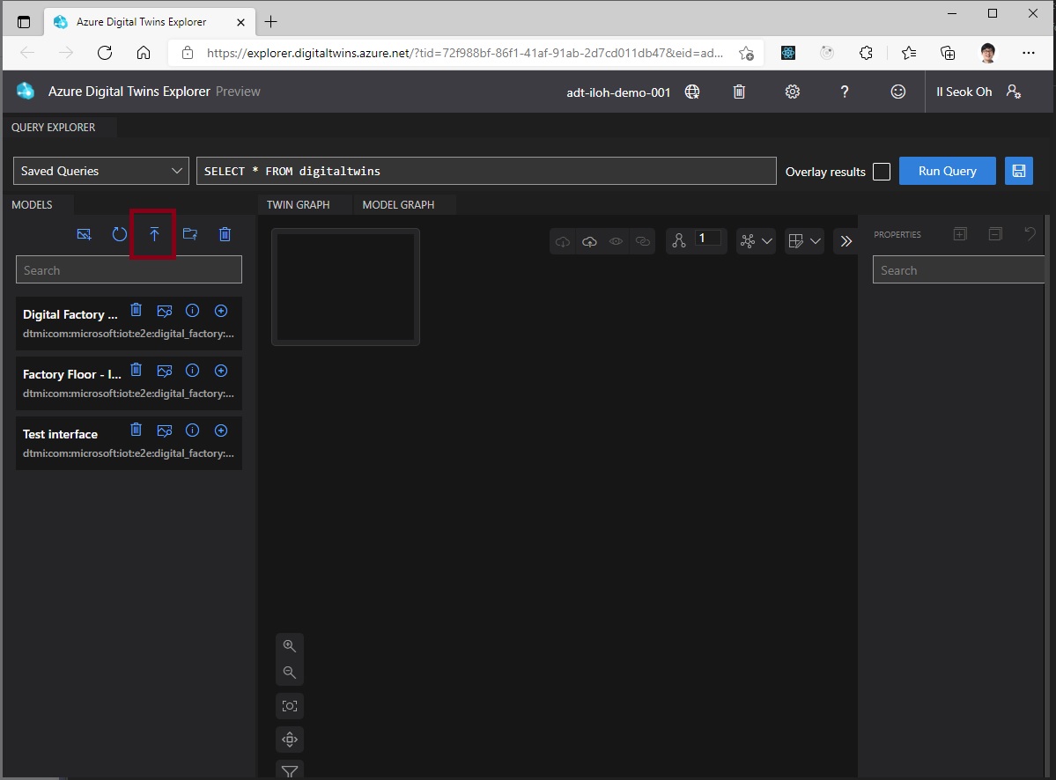Click the upload a model icon
1056x780 pixels.
pyautogui.click(x=154, y=234)
